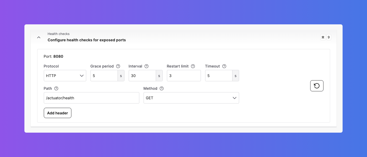Click the Grace period help icon
This screenshot has height=157, width=367.
(118, 66)
